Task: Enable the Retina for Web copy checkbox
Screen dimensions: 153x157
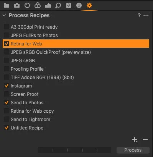Action: pos(7,111)
